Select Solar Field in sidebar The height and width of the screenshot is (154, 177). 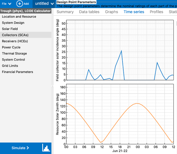[10, 29]
